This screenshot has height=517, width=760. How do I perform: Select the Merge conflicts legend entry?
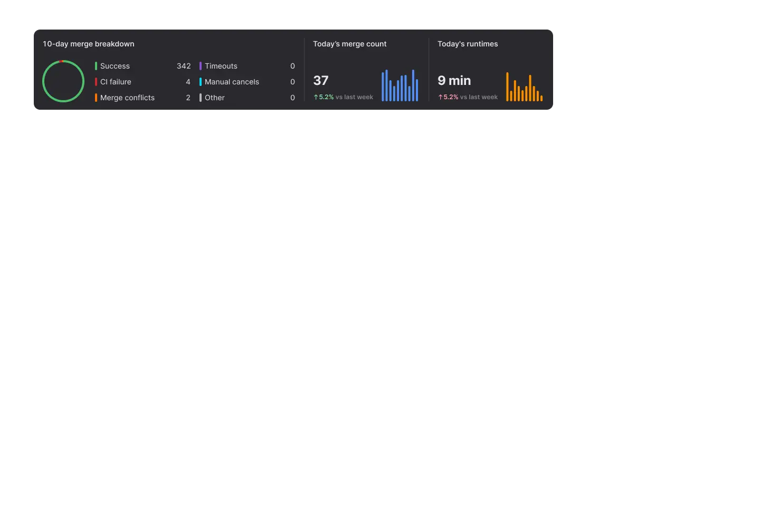click(127, 98)
